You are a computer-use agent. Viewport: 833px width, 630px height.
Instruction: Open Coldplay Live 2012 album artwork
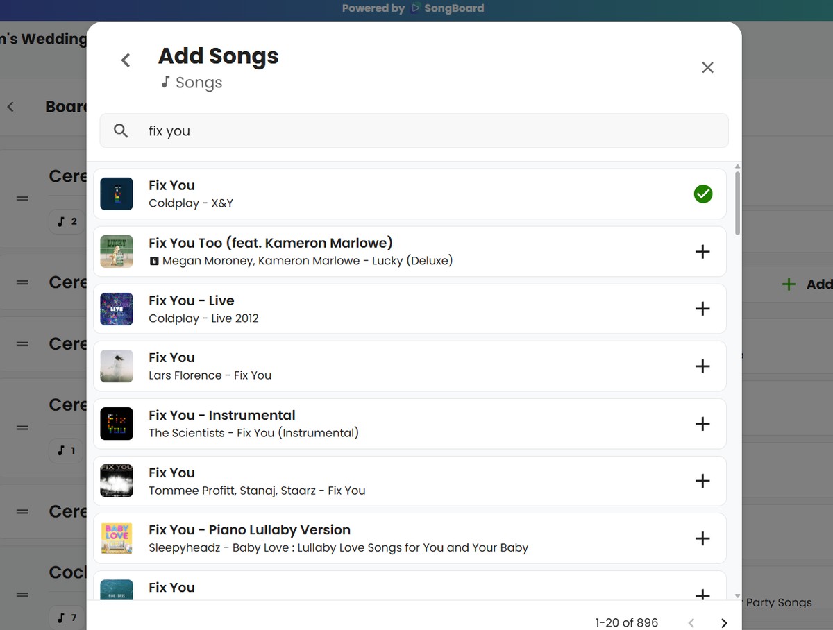click(x=117, y=309)
